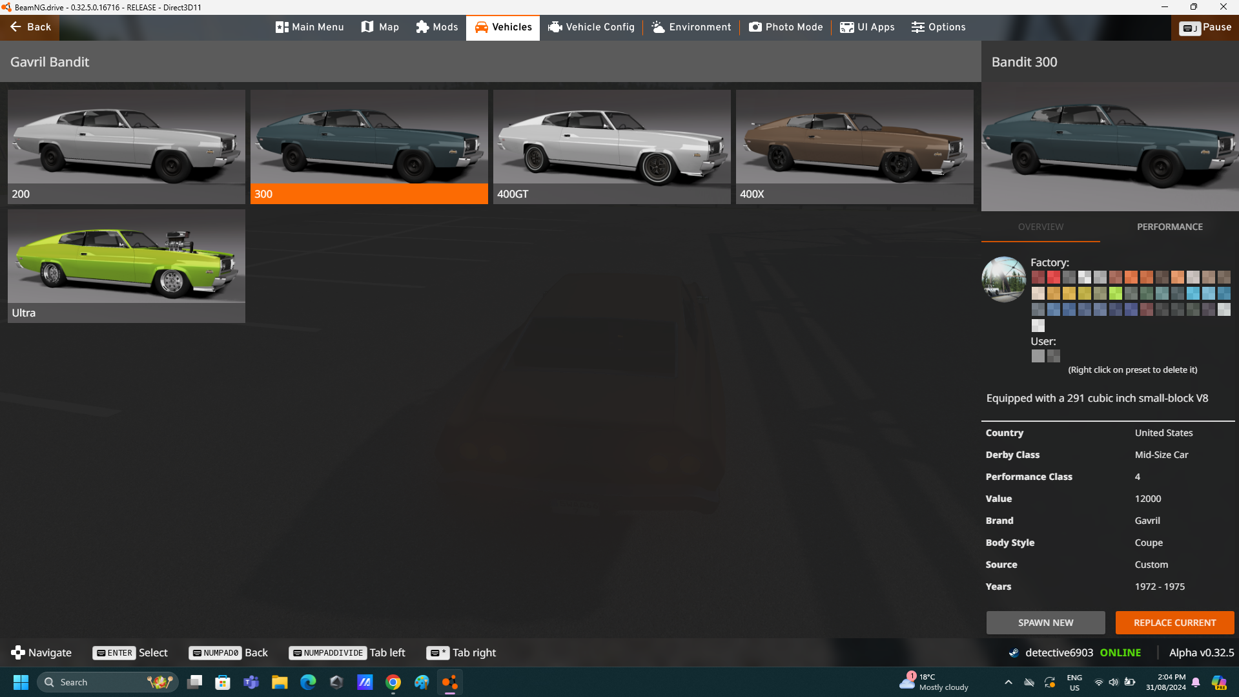Click the Navigate d-pad hint icon
Image resolution: width=1239 pixels, height=697 pixels.
click(x=18, y=652)
